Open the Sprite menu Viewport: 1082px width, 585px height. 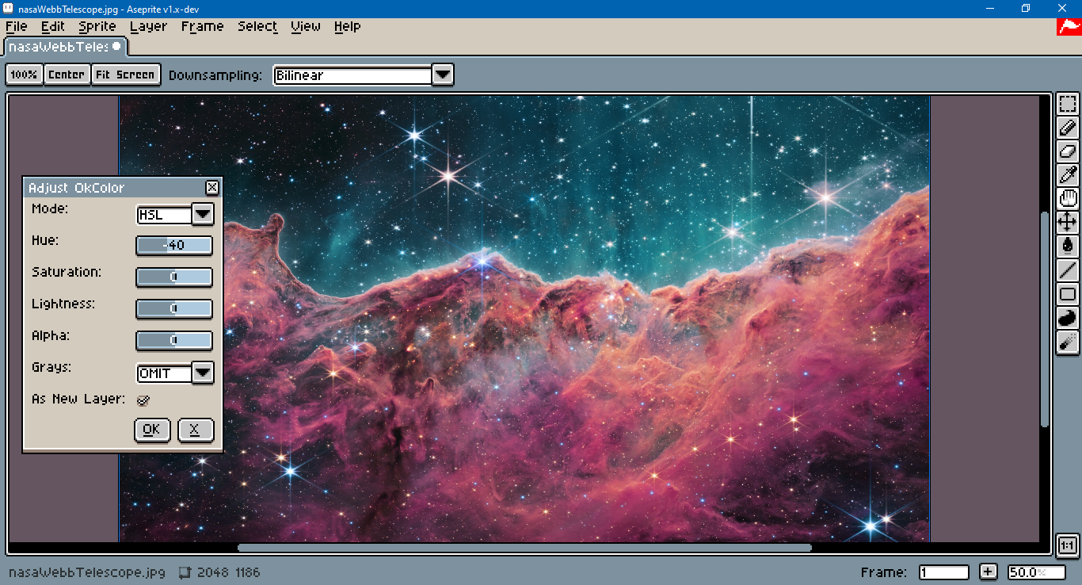coord(97,26)
